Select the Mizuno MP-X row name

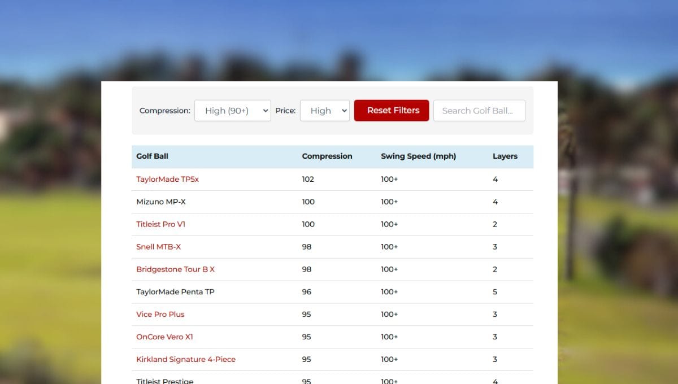pos(160,202)
